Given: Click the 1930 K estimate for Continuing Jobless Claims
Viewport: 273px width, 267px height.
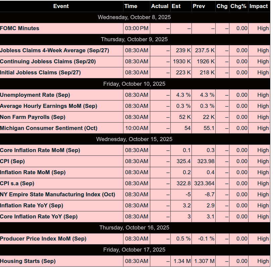Looking at the screenshot, I should 182,62.
